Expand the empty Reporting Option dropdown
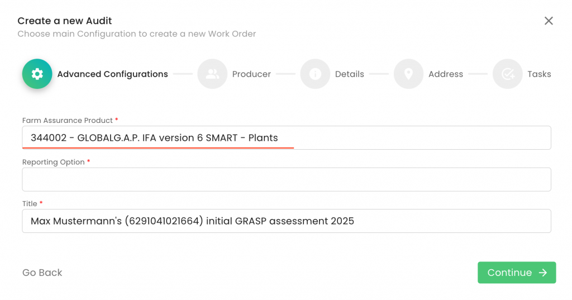This screenshot has height=300, width=572. point(286,179)
